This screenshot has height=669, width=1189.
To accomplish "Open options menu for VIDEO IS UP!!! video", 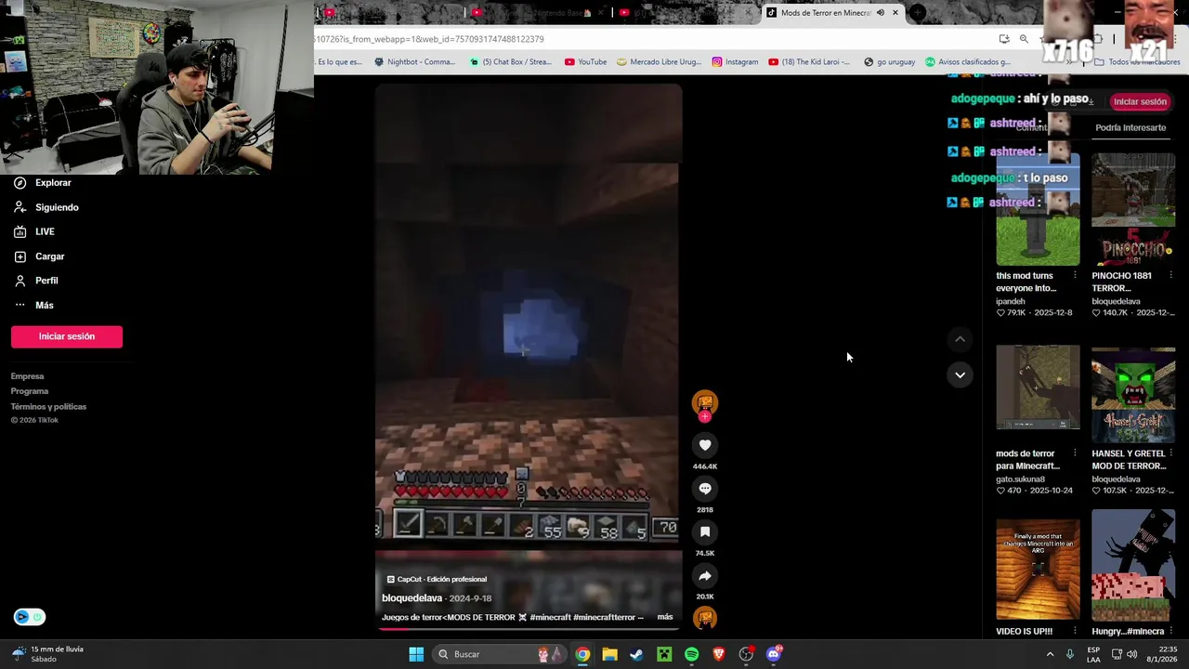I will (x=1075, y=631).
